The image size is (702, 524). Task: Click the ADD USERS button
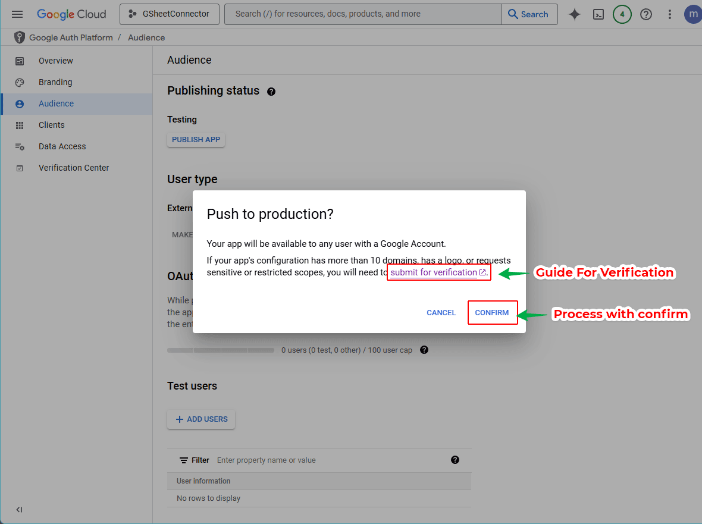(201, 419)
